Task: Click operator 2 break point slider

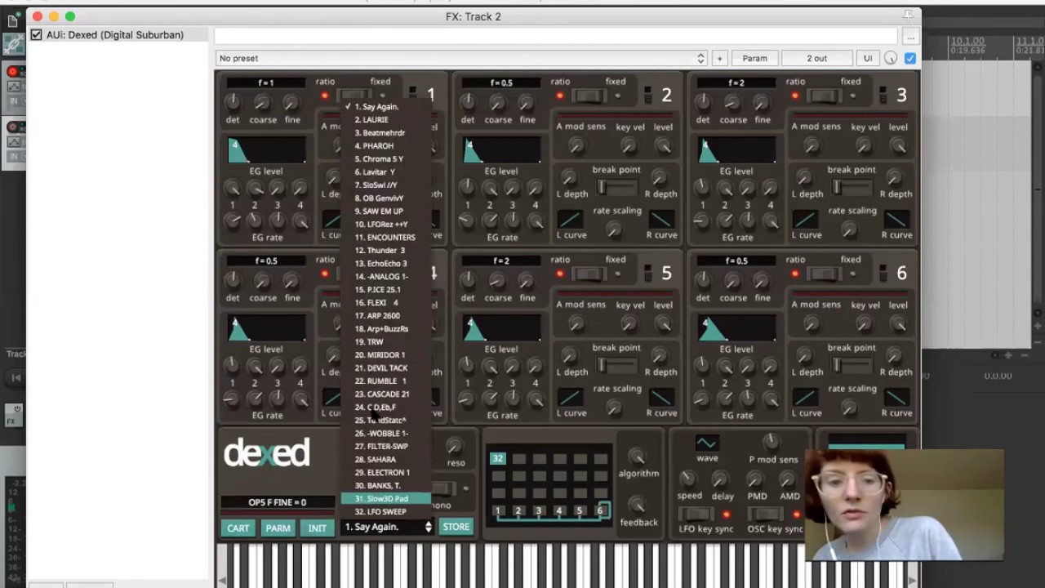Action: [x=616, y=187]
